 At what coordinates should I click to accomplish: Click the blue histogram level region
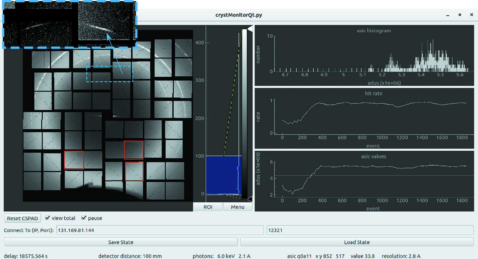coord(224,175)
